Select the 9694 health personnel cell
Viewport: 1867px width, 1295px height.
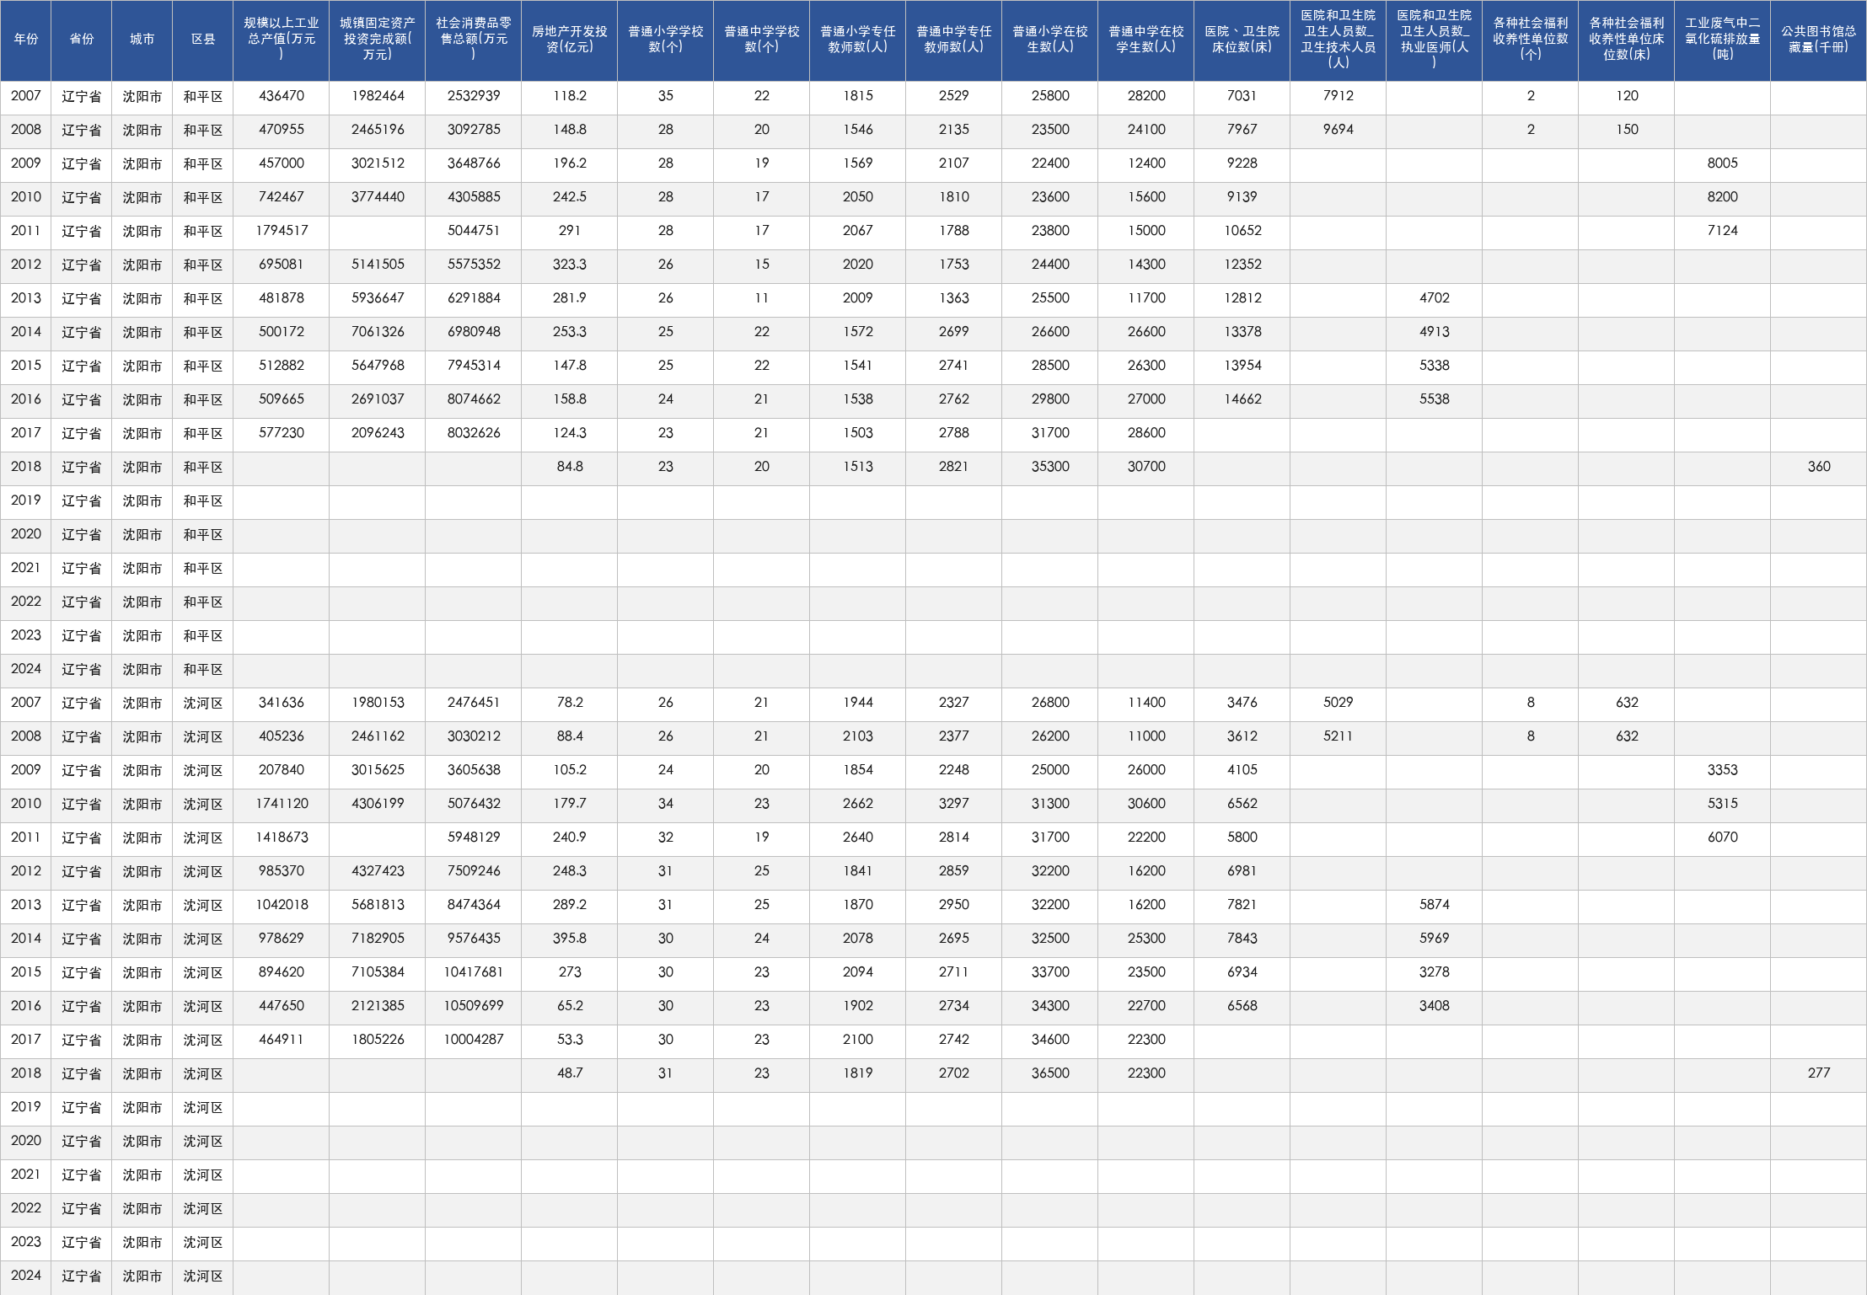(x=1338, y=131)
